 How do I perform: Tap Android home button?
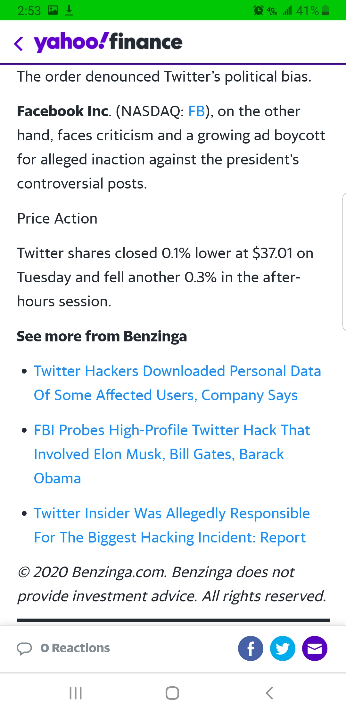point(172,693)
